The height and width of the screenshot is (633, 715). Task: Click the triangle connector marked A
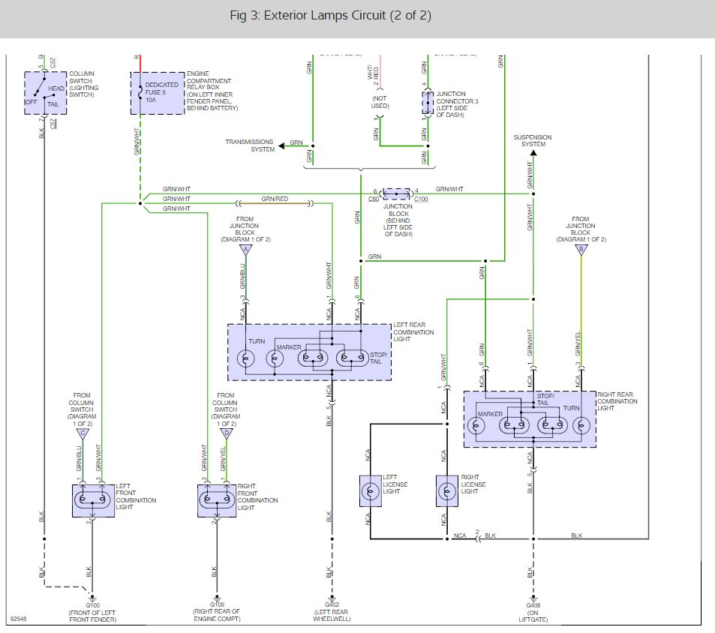click(x=246, y=250)
